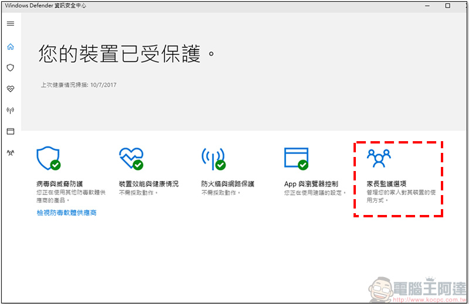The image size is (469, 304).
Task: Click the large shield virus protection icon
Action: point(49,158)
